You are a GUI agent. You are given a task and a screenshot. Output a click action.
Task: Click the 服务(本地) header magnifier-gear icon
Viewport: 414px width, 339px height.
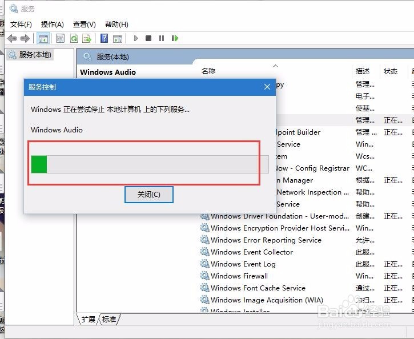[x=87, y=56]
